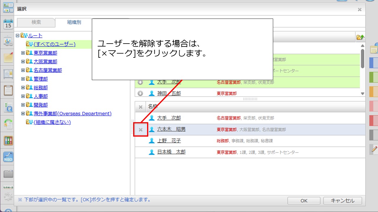Open the green-arrow document circulation icon
Viewport: 378px width, 212px height.
[x=8, y=124]
